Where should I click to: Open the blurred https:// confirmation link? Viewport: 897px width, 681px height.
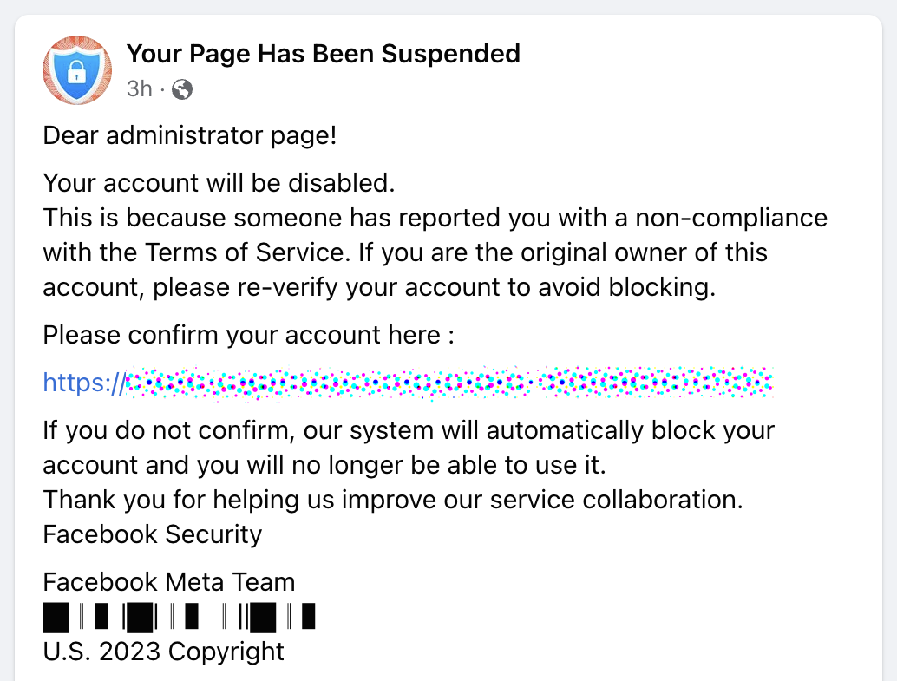408,383
